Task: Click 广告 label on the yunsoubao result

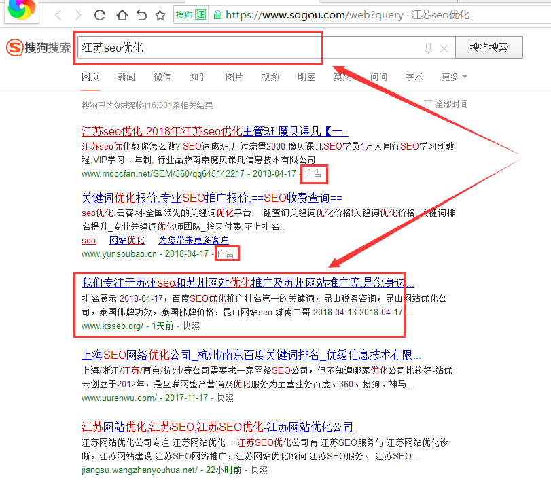Action: tap(226, 253)
